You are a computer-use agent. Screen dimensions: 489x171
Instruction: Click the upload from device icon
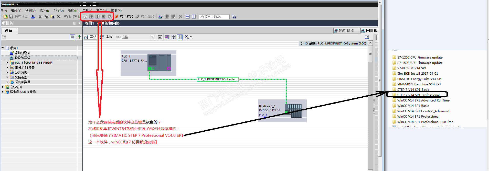coord(98,17)
